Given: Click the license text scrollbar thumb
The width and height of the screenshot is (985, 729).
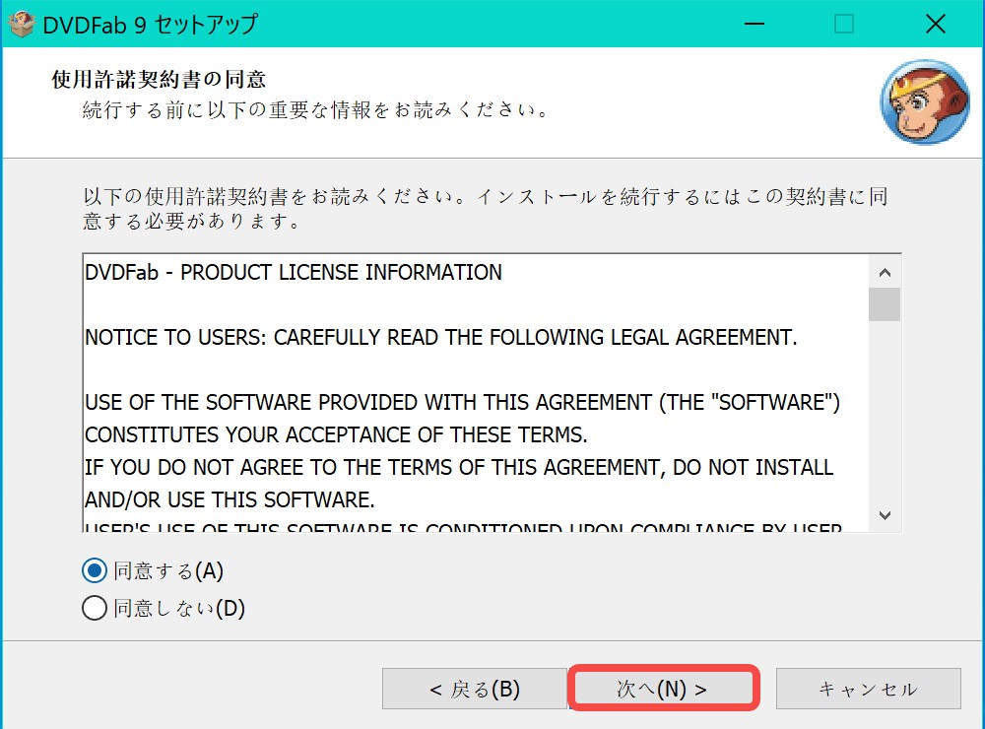Looking at the screenshot, I should pos(885,304).
